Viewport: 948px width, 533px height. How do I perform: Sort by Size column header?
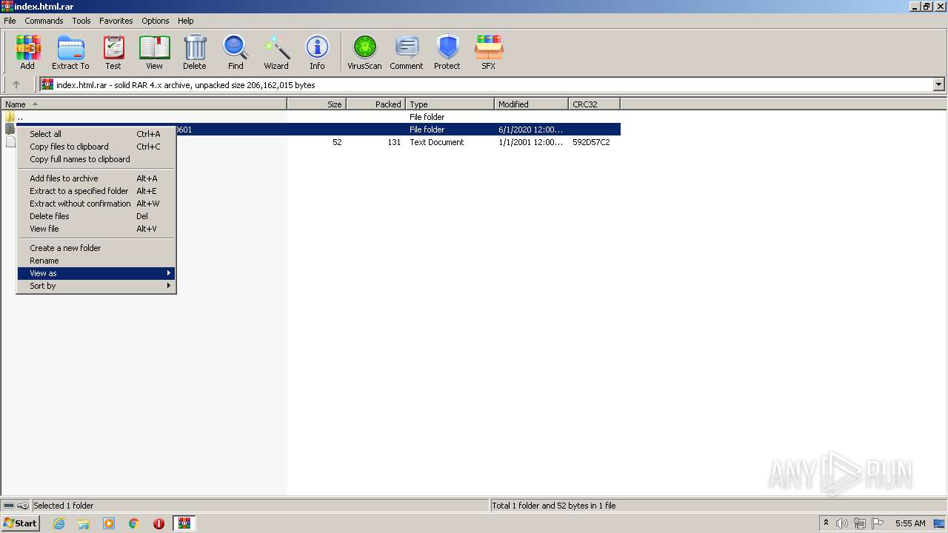316,104
